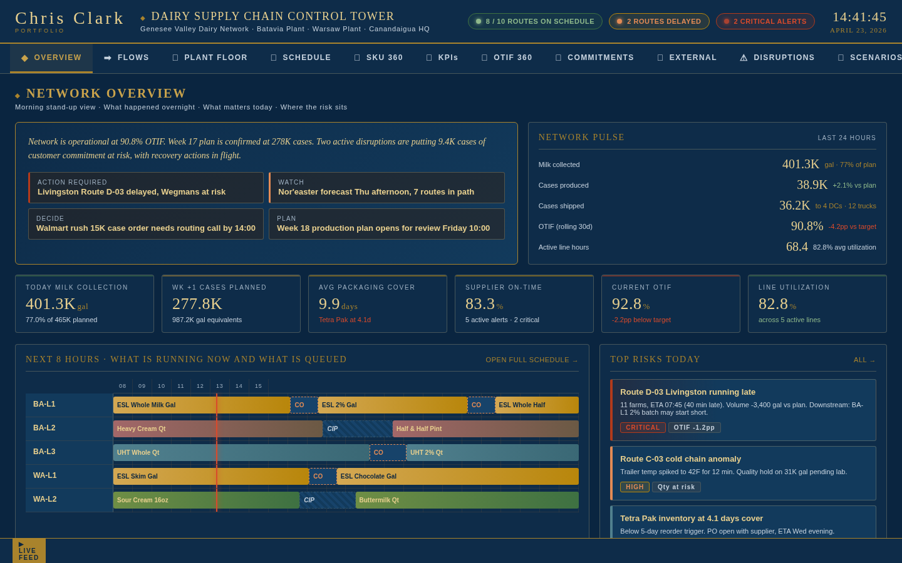This screenshot has height=563, width=902.
Task: Click the CRITICAL tag on Route D-03
Action: click(x=643, y=428)
